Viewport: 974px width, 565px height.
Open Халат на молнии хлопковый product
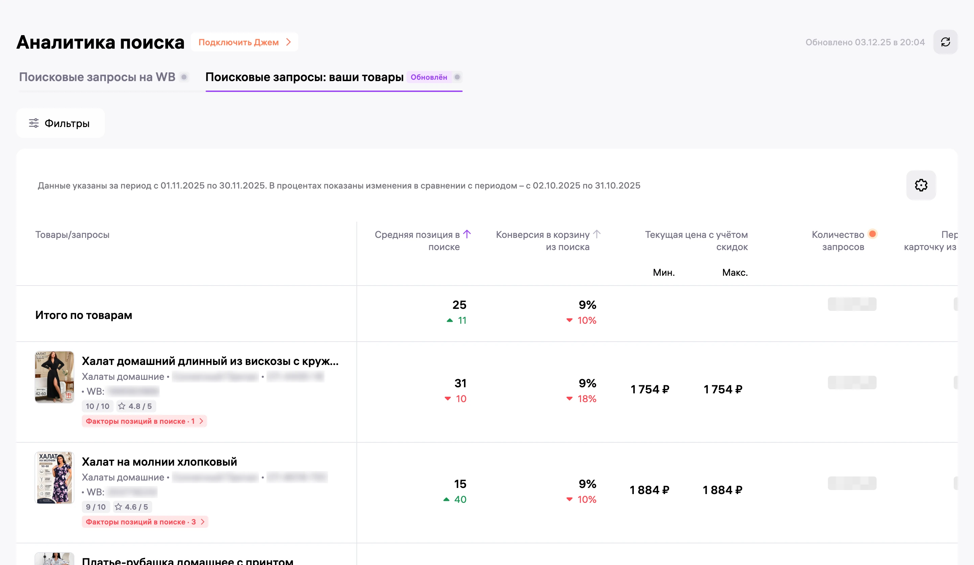pyautogui.click(x=159, y=462)
